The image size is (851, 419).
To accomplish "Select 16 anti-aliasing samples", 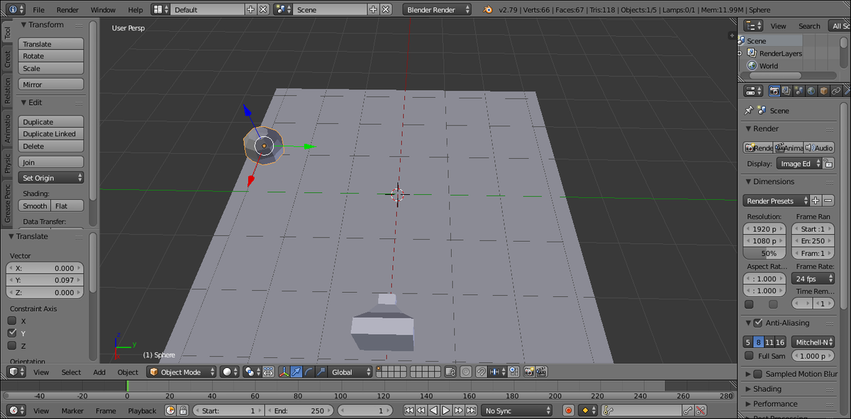I will (781, 342).
